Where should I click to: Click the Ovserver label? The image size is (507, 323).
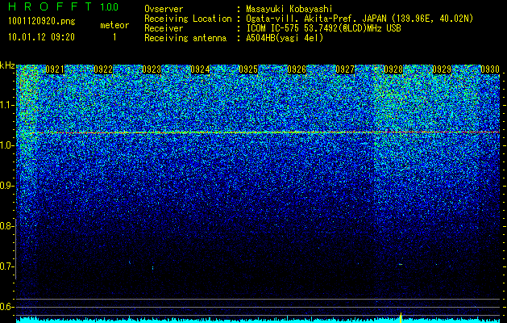tap(164, 9)
